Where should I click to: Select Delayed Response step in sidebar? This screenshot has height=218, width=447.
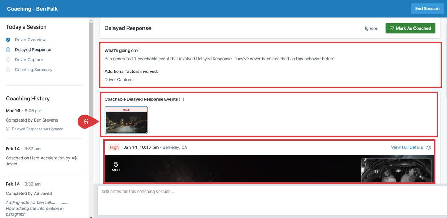[33, 50]
